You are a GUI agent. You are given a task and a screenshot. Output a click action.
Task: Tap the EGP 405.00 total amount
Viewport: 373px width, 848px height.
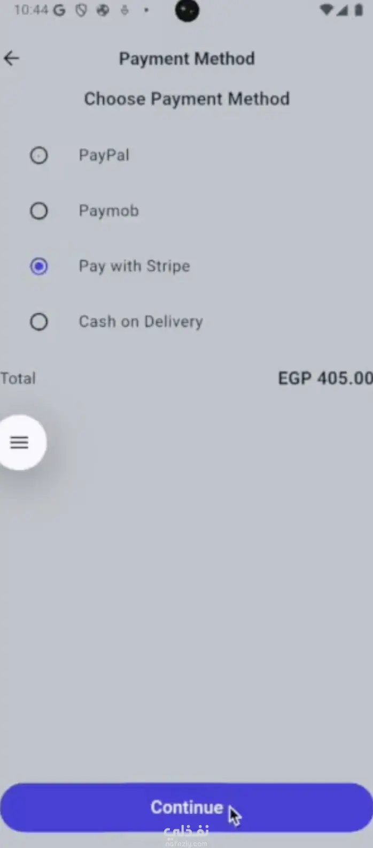point(325,378)
